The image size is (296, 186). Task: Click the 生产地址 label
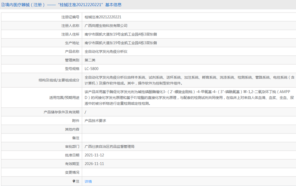pos(72,43)
